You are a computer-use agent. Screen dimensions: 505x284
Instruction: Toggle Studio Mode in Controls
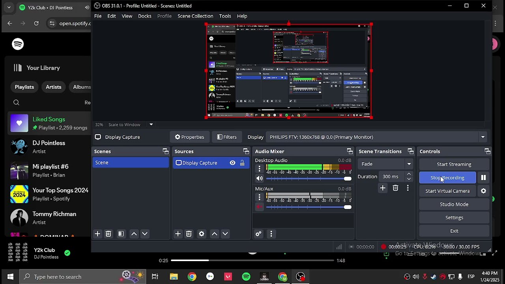(454, 204)
